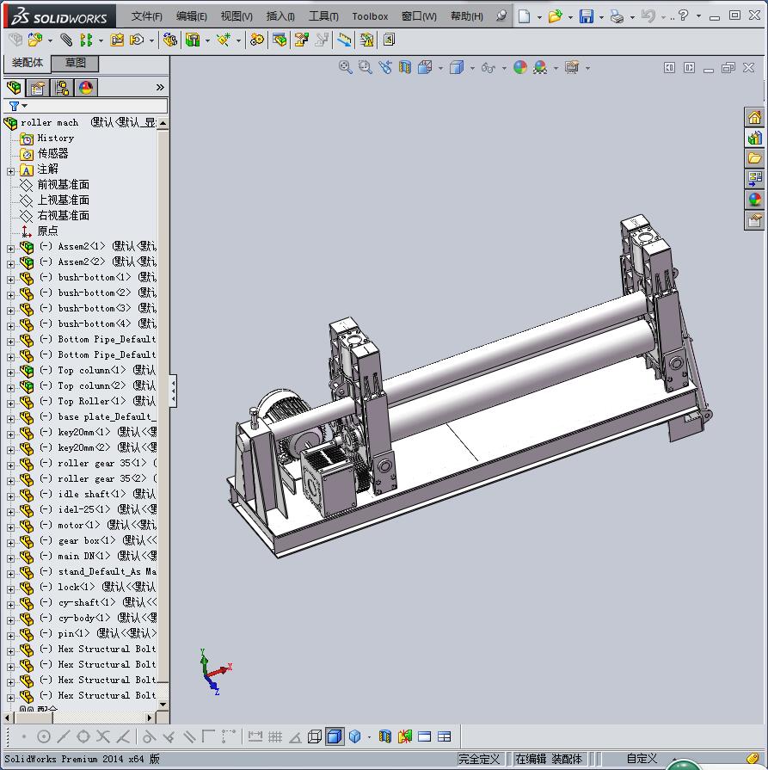Click the Bill of Materials icon

[x=280, y=40]
